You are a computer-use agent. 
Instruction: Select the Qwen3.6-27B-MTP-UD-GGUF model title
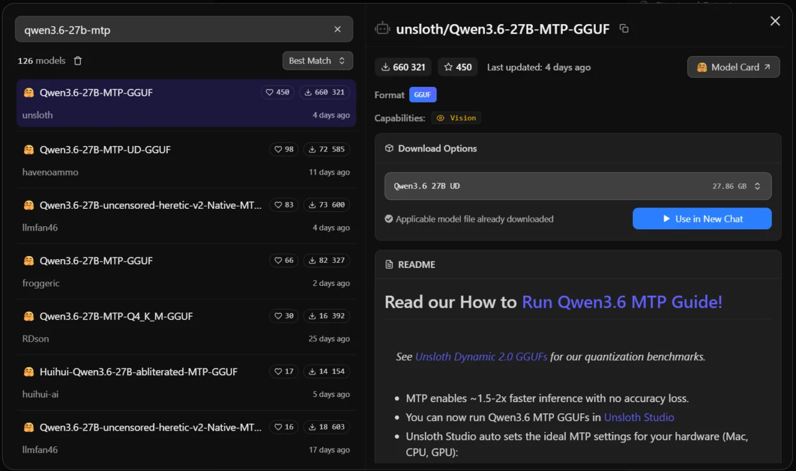[x=105, y=150]
